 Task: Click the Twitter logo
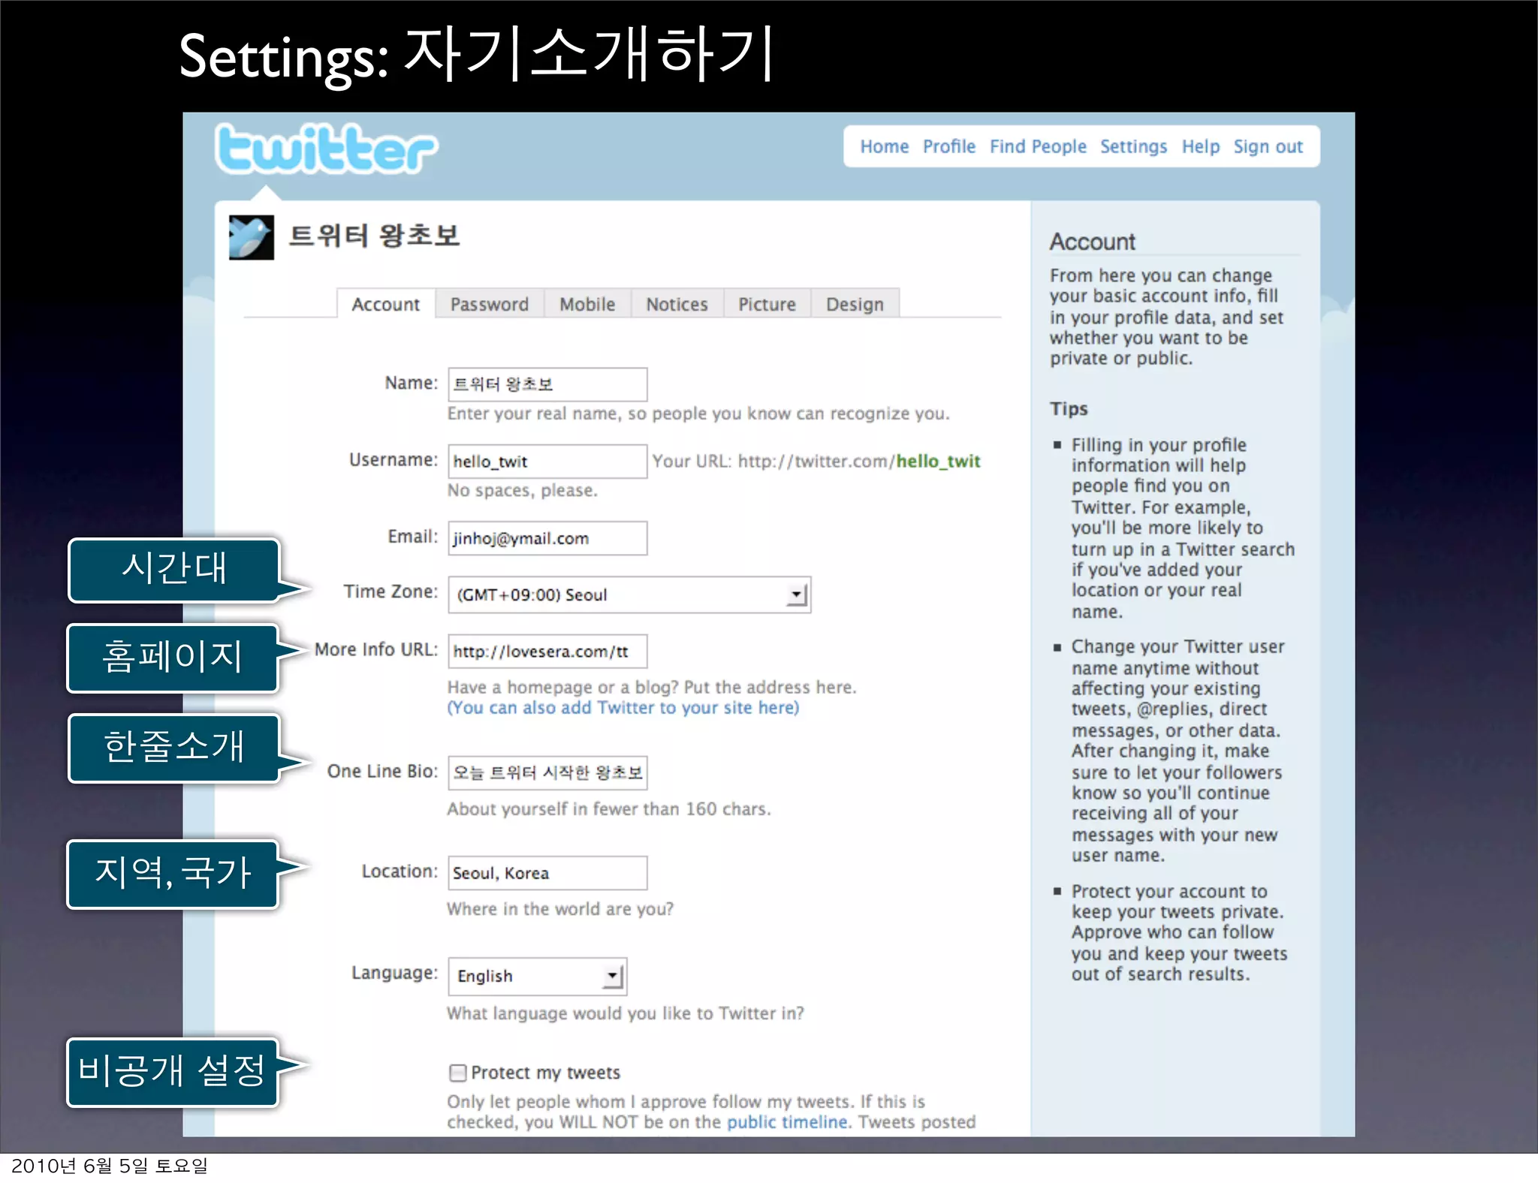pyautogui.click(x=326, y=149)
